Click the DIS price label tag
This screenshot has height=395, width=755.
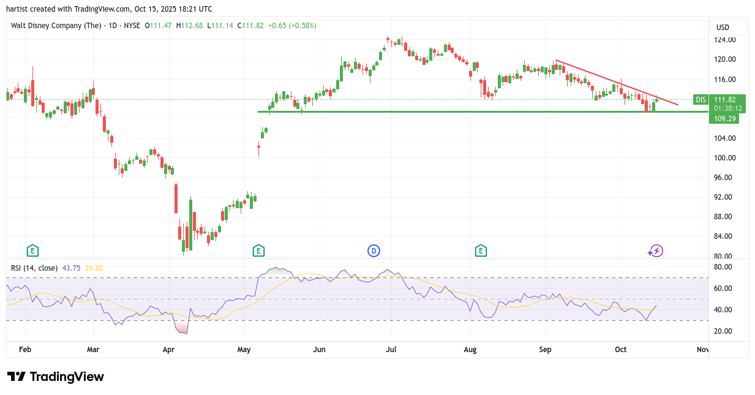click(x=701, y=99)
